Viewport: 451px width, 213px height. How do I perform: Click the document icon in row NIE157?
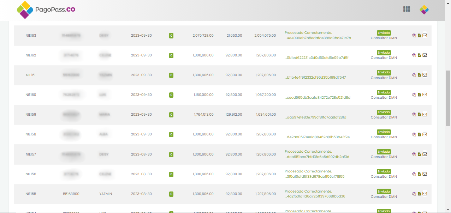coord(419,154)
